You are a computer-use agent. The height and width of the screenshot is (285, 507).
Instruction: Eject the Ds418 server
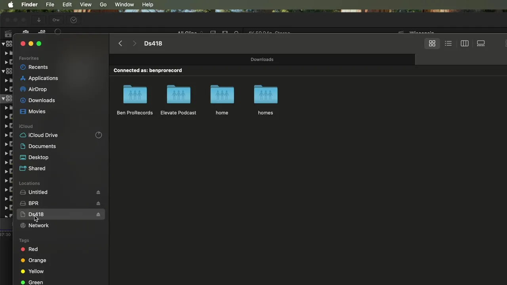(x=98, y=214)
